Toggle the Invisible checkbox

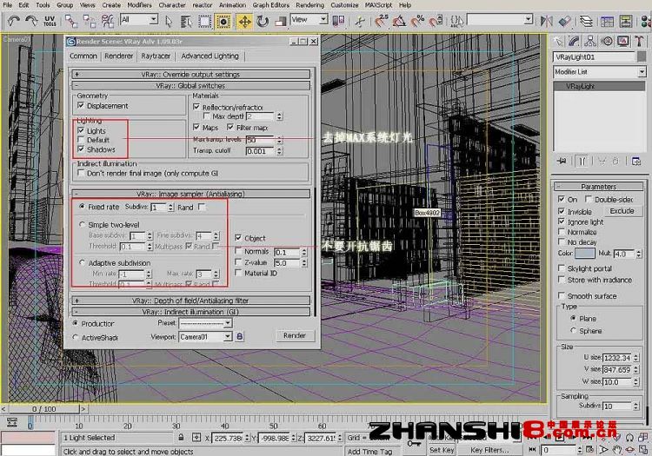[562, 211]
